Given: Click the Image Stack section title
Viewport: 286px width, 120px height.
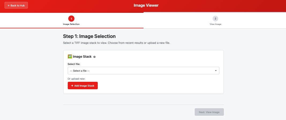Looking at the screenshot, I should (x=82, y=57).
